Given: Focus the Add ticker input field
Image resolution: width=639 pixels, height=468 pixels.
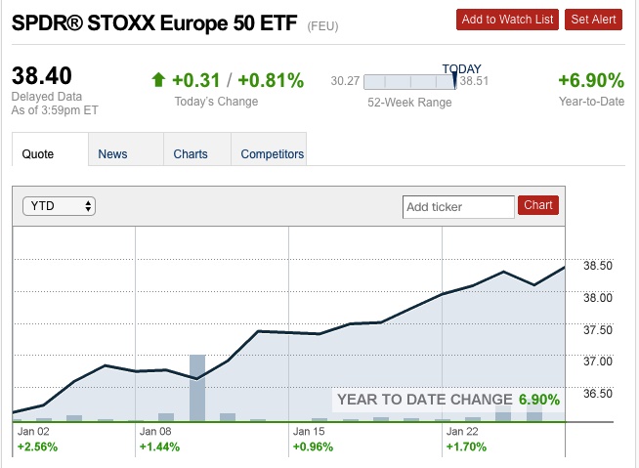Looking at the screenshot, I should [x=458, y=206].
